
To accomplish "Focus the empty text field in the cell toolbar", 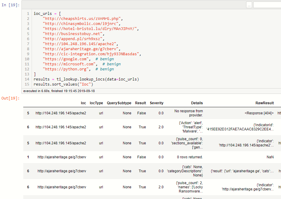I will 267,5.
